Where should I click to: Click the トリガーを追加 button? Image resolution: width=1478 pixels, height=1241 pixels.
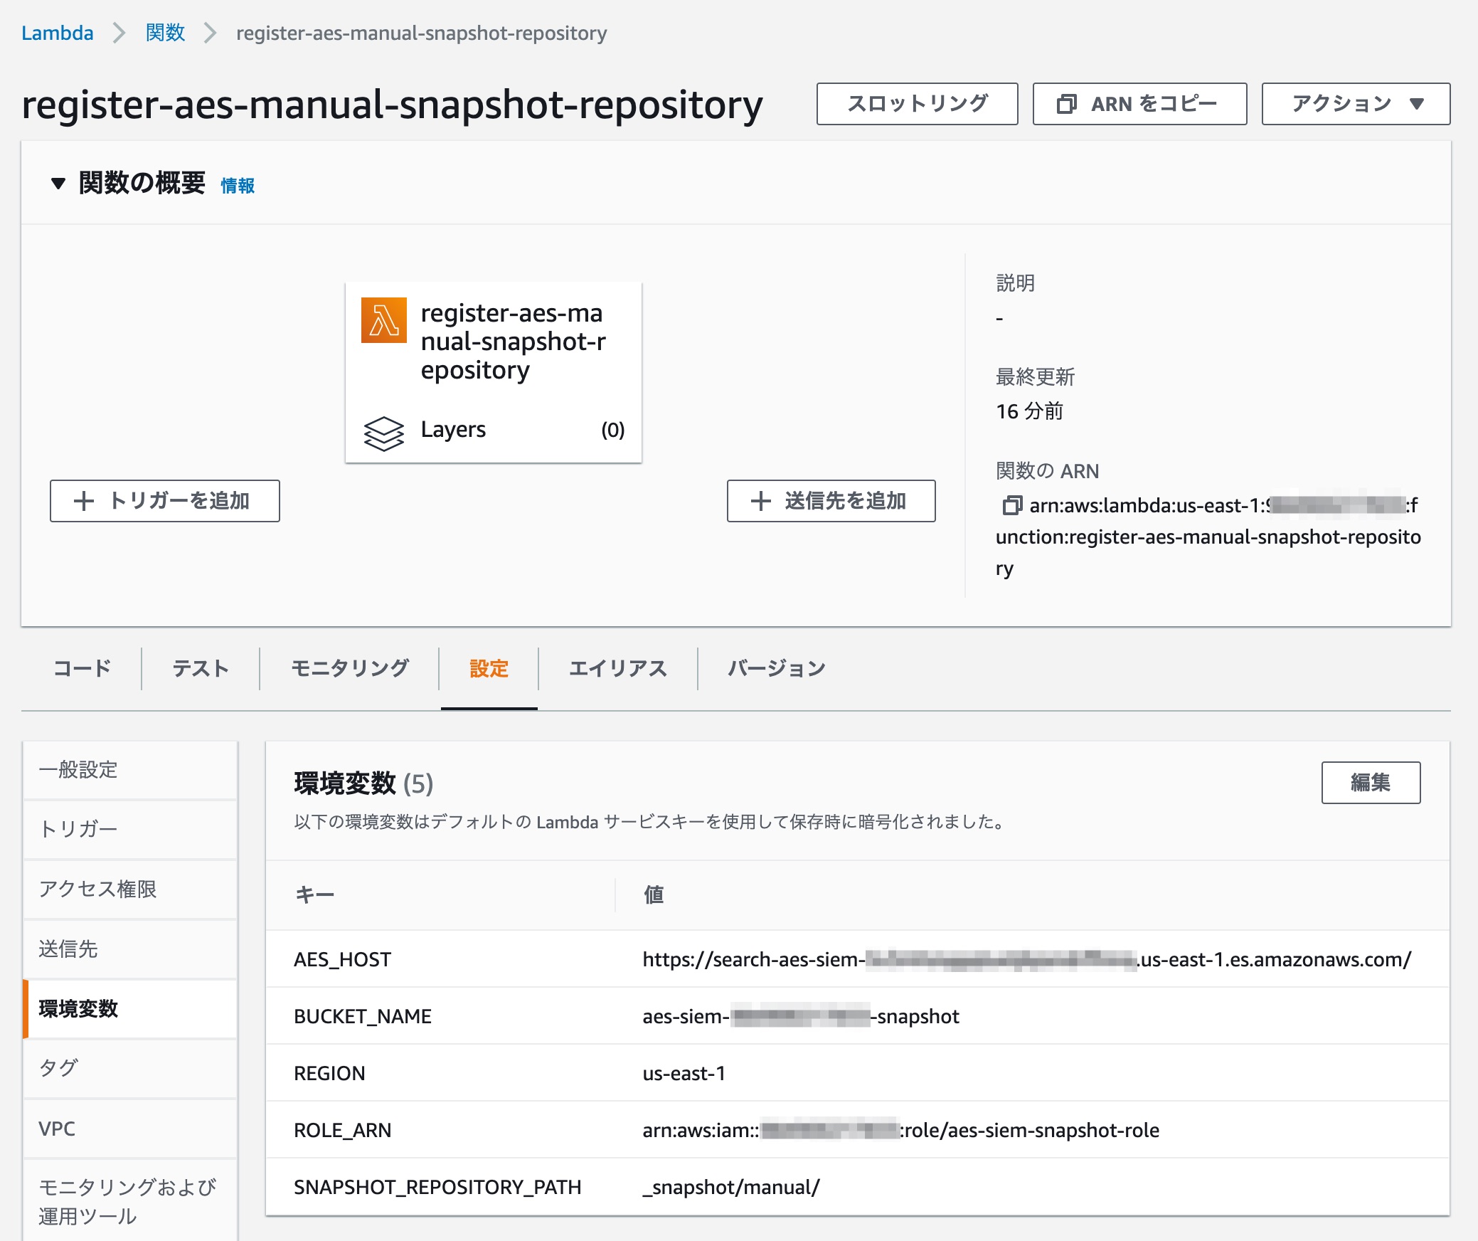(x=165, y=501)
